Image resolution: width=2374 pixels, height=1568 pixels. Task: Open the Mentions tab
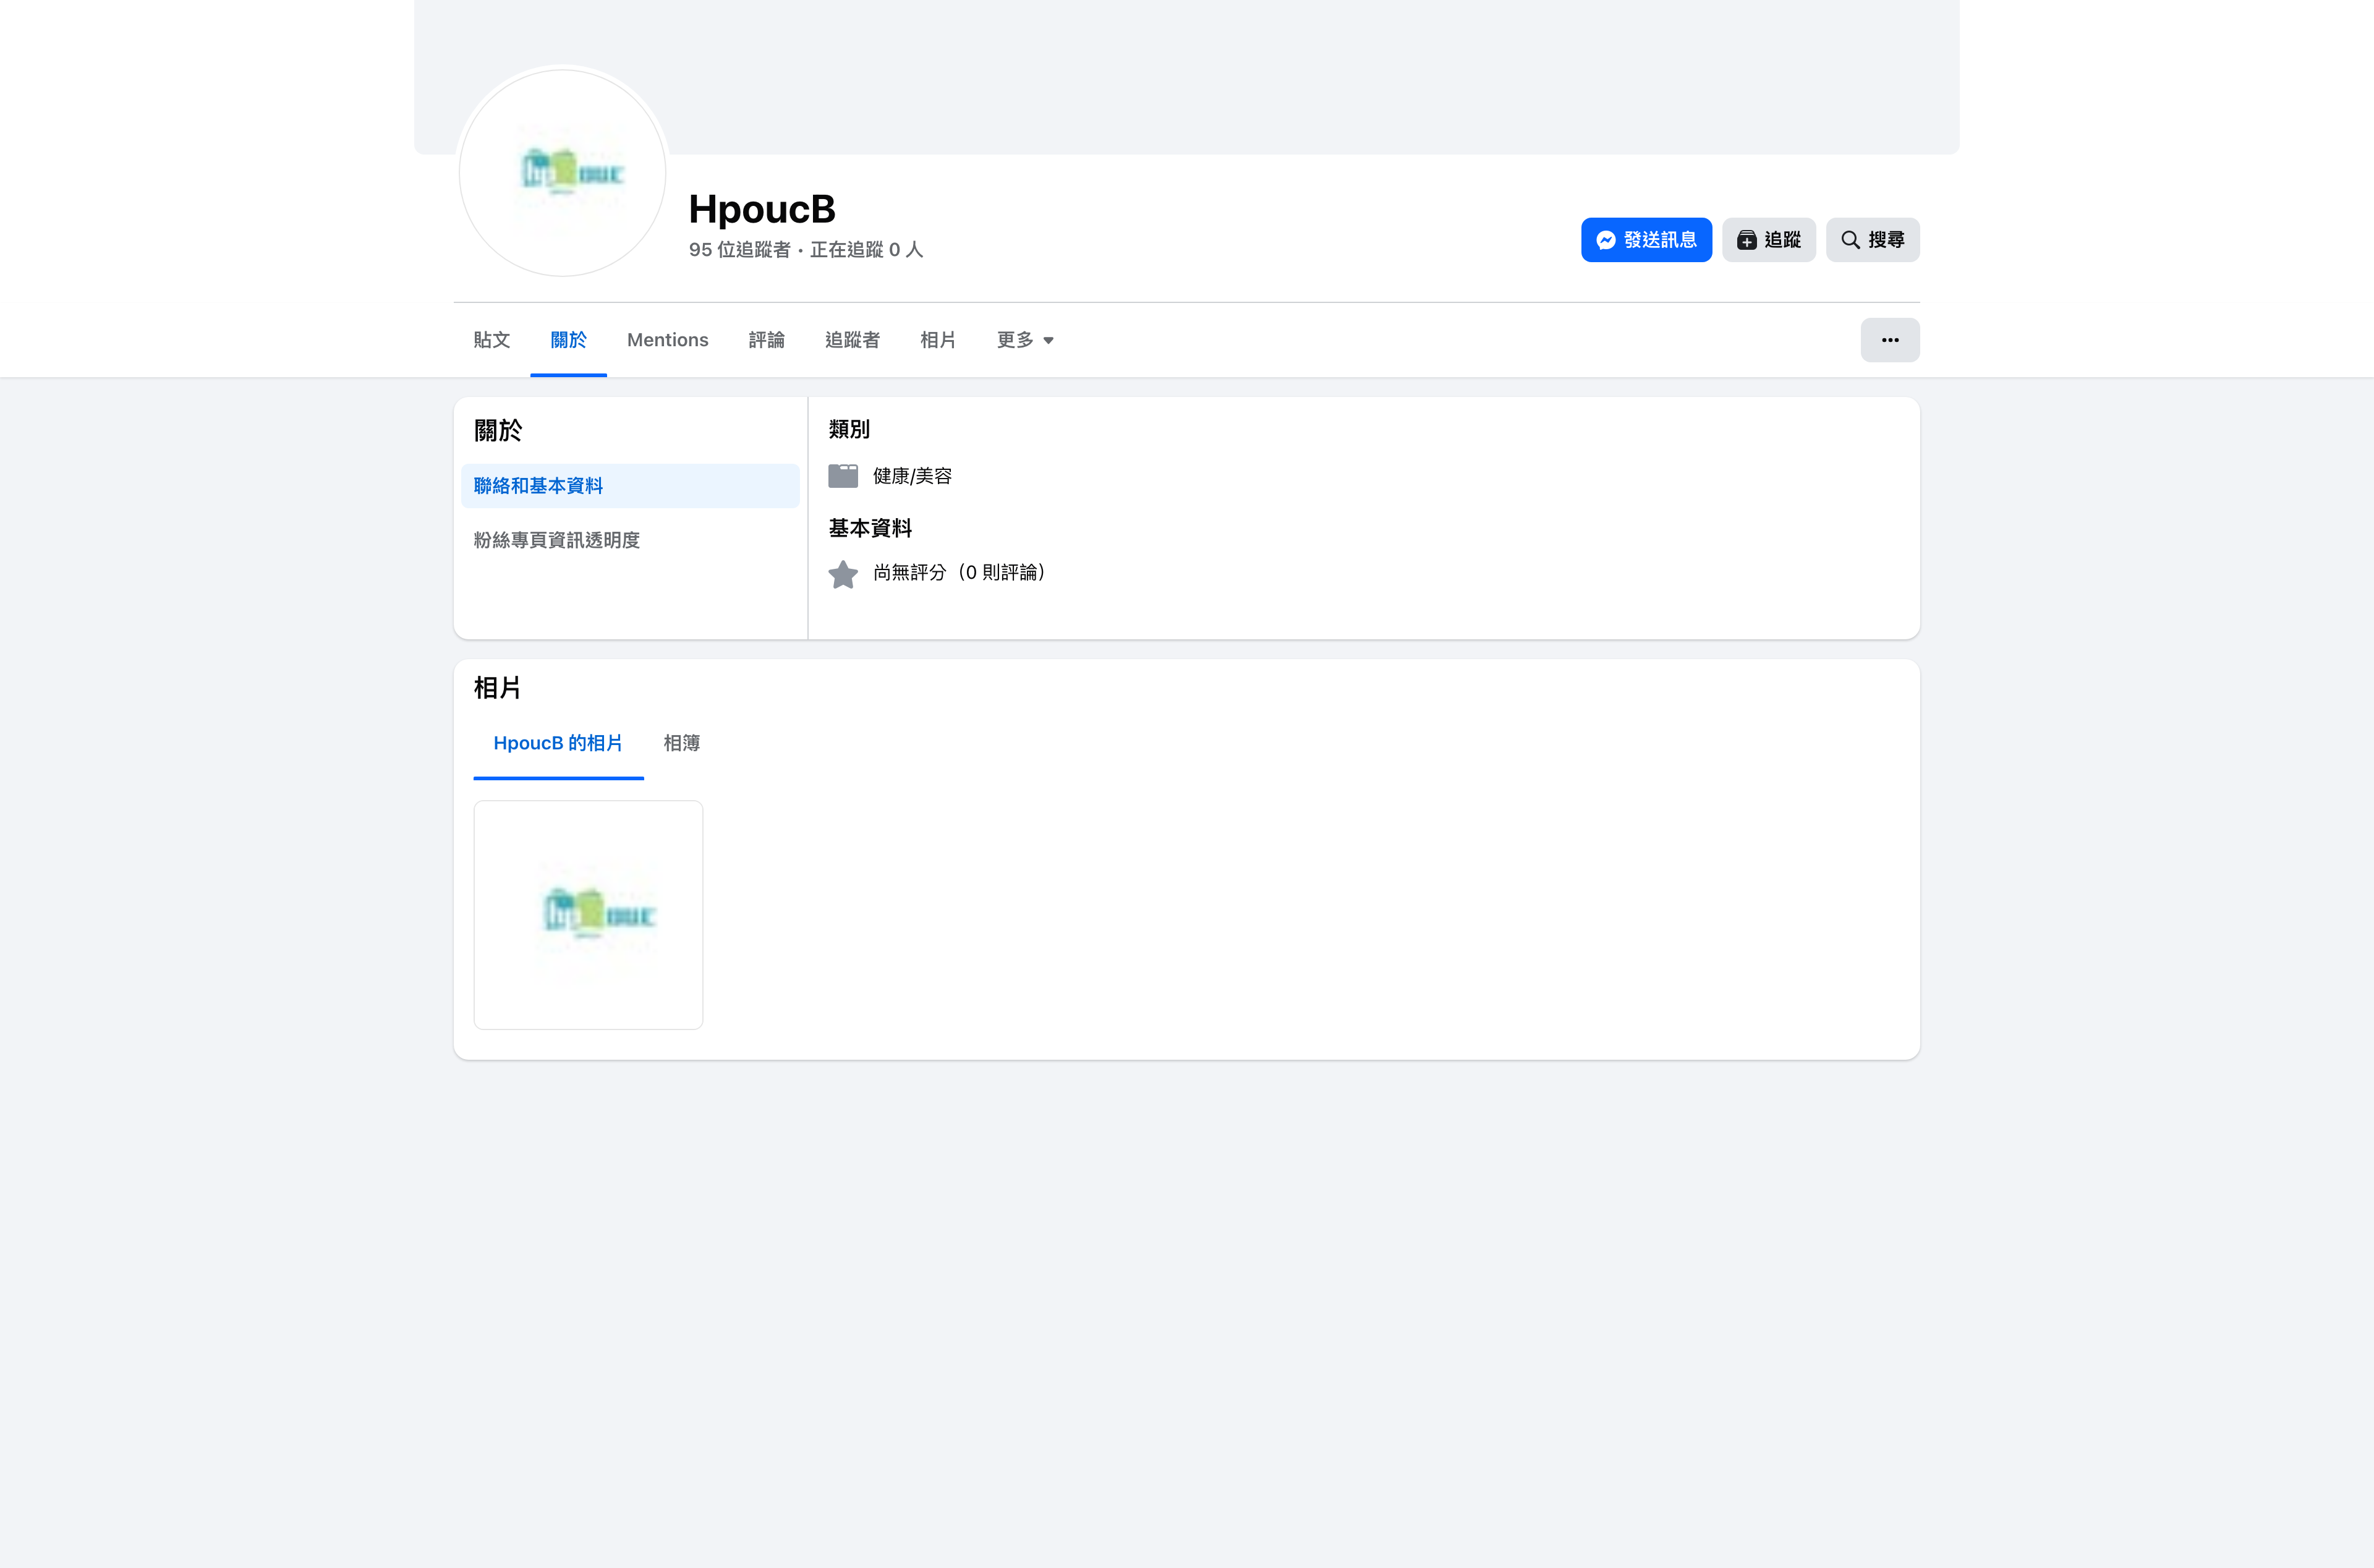click(x=666, y=340)
